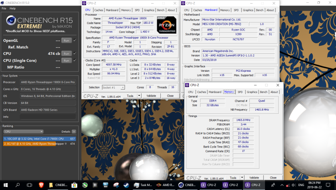Switch to AMD Ryzen Master taskbar item
Image resolution: width=336 pixels, height=190 pixels.
[165, 185]
